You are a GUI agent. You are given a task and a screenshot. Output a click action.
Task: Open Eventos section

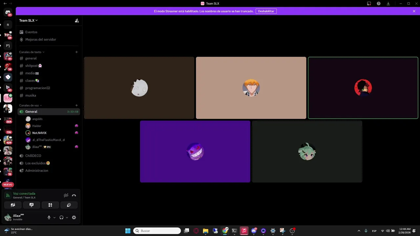49,32
